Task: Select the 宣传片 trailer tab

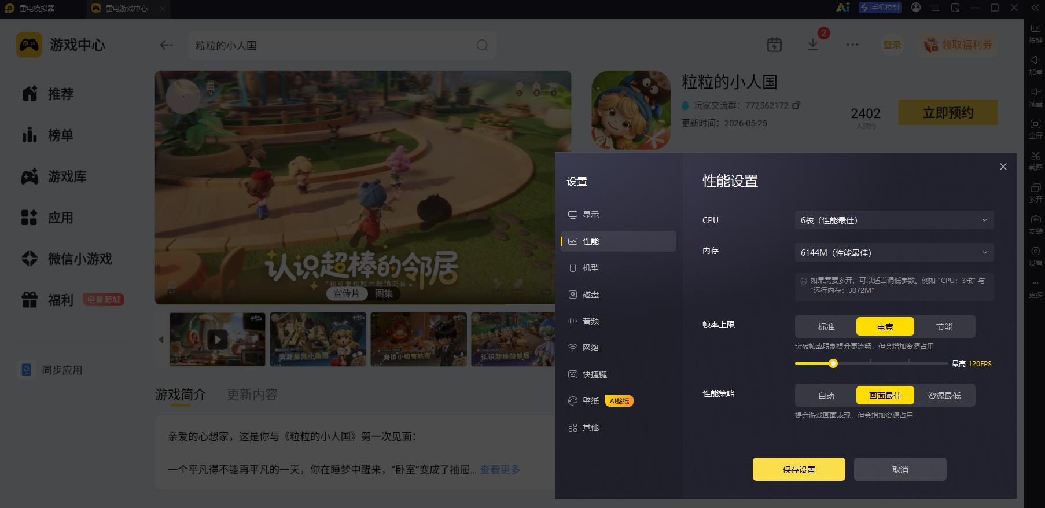Action: coord(346,293)
